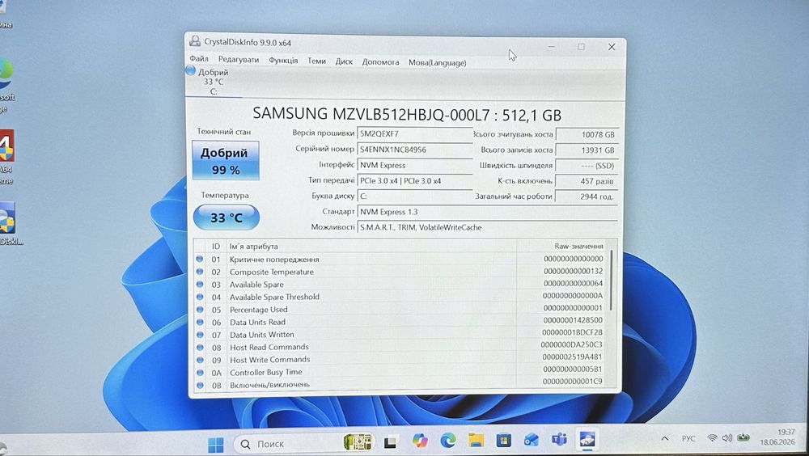809x456 pixels.
Task: Open the Windows Start menu
Action: (216, 444)
